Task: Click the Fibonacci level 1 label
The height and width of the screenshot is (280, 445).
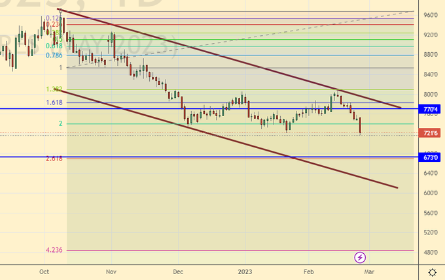Action: tap(60, 67)
